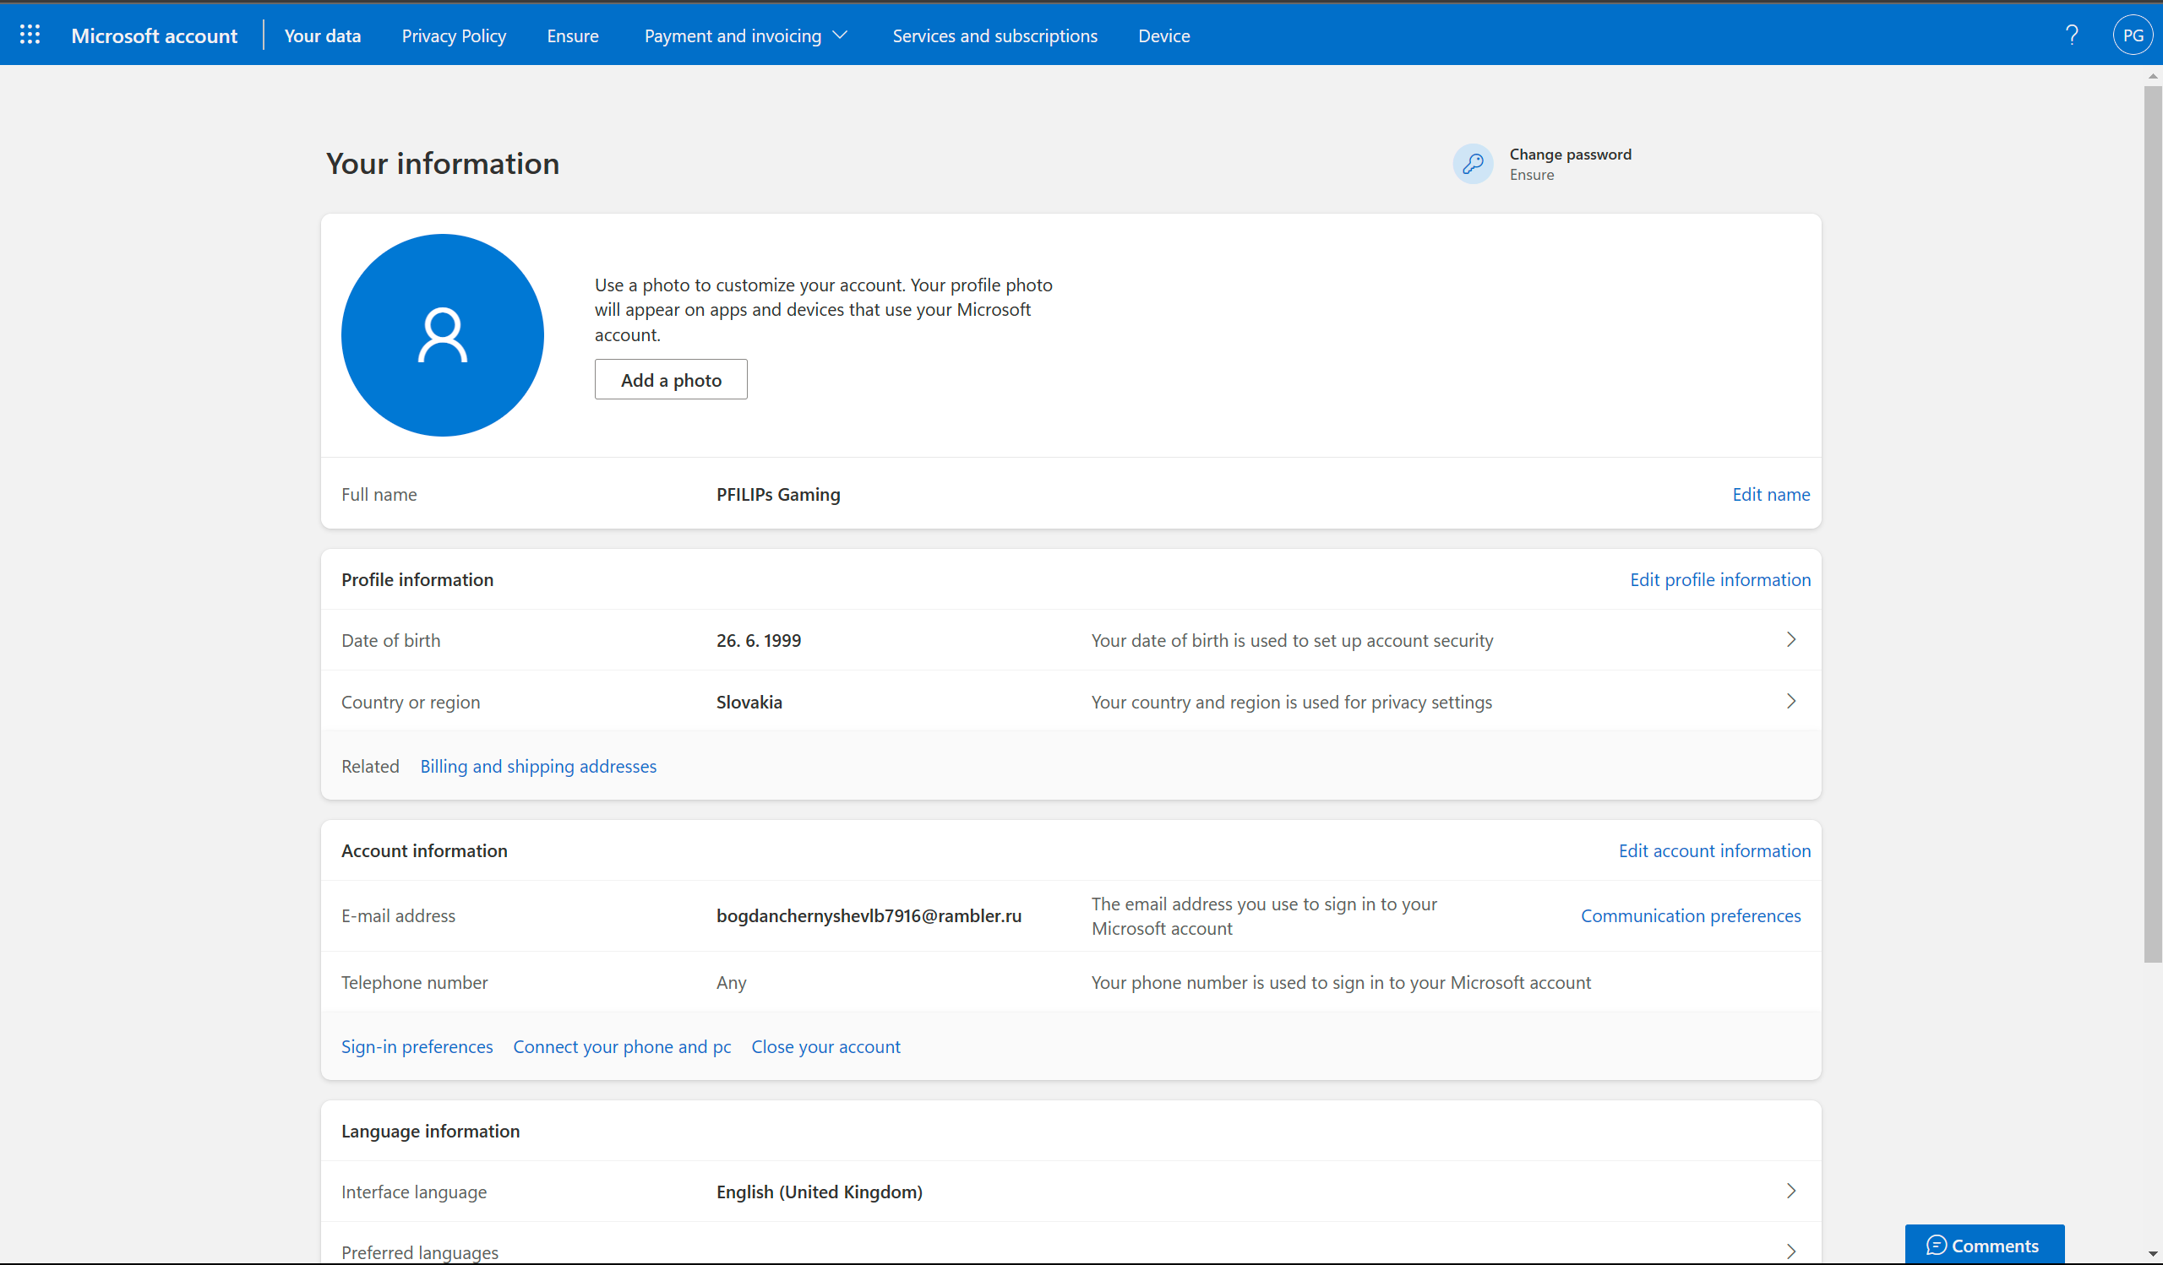This screenshot has height=1265, width=2163.
Task: Open Sign-in preferences link
Action: coord(417,1046)
